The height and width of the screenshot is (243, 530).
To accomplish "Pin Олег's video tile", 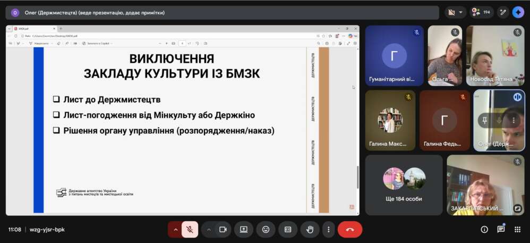I will coord(485,121).
